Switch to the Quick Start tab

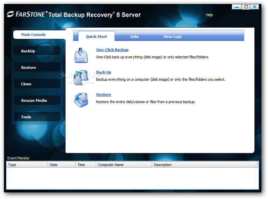click(96, 36)
